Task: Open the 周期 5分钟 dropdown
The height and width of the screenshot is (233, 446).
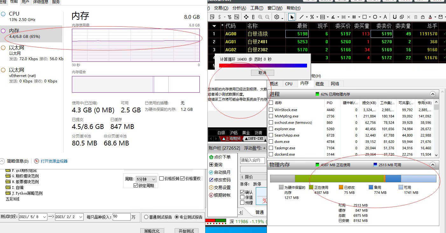Action: click(146, 179)
